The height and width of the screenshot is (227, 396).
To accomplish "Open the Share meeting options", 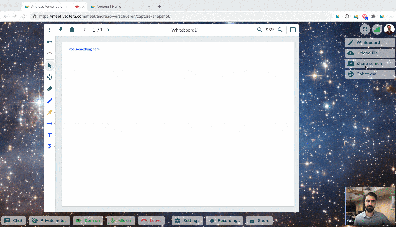I will coord(259,221).
